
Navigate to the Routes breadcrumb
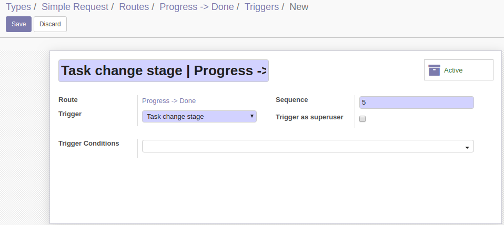tap(134, 7)
